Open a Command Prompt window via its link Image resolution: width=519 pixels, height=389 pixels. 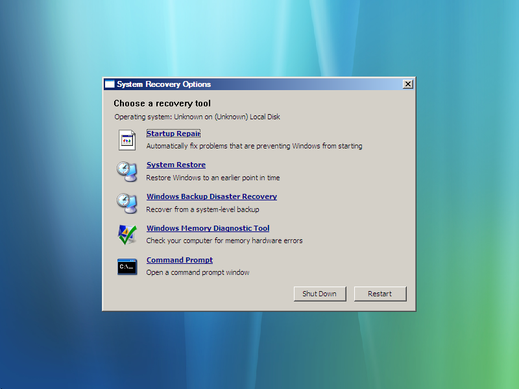(179, 260)
